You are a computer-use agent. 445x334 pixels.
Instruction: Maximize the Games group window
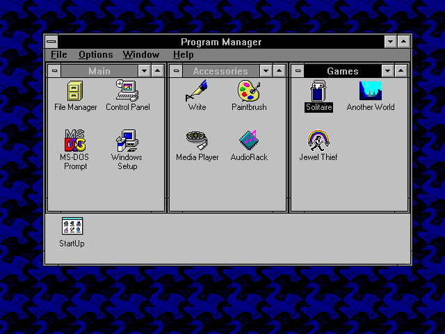(400, 71)
